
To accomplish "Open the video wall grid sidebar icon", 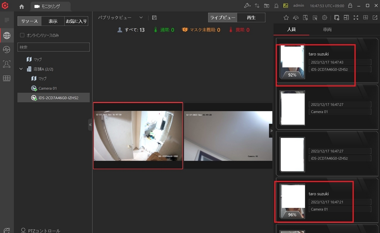I will (x=7, y=78).
